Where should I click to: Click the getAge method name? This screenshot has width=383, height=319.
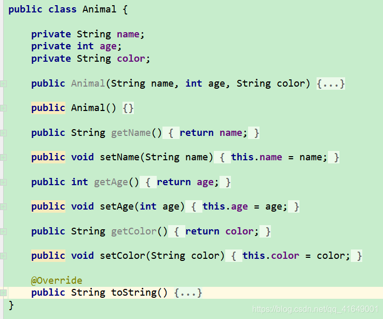coord(111,182)
